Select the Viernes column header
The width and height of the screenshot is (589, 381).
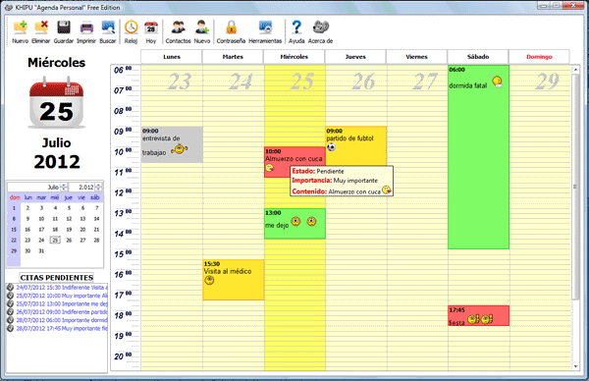pyautogui.click(x=416, y=57)
